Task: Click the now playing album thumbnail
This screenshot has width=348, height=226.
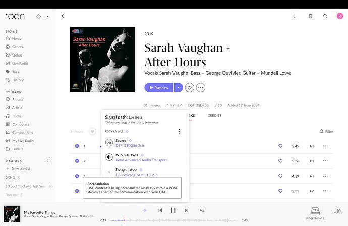Action: 12,214
